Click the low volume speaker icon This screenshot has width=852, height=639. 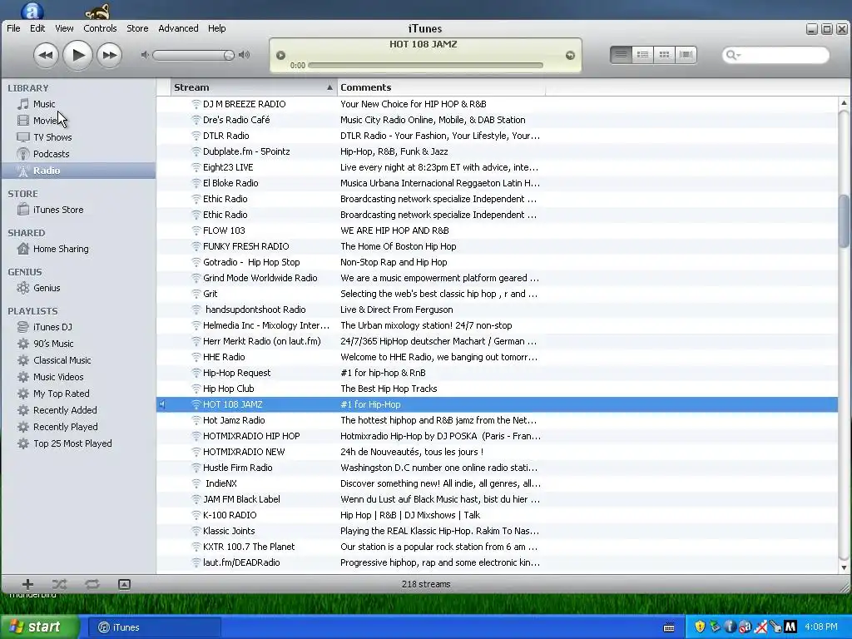[145, 55]
